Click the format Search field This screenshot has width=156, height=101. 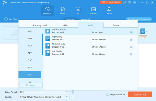pos(31,85)
